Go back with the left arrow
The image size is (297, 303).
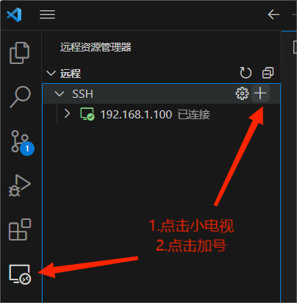[273, 15]
